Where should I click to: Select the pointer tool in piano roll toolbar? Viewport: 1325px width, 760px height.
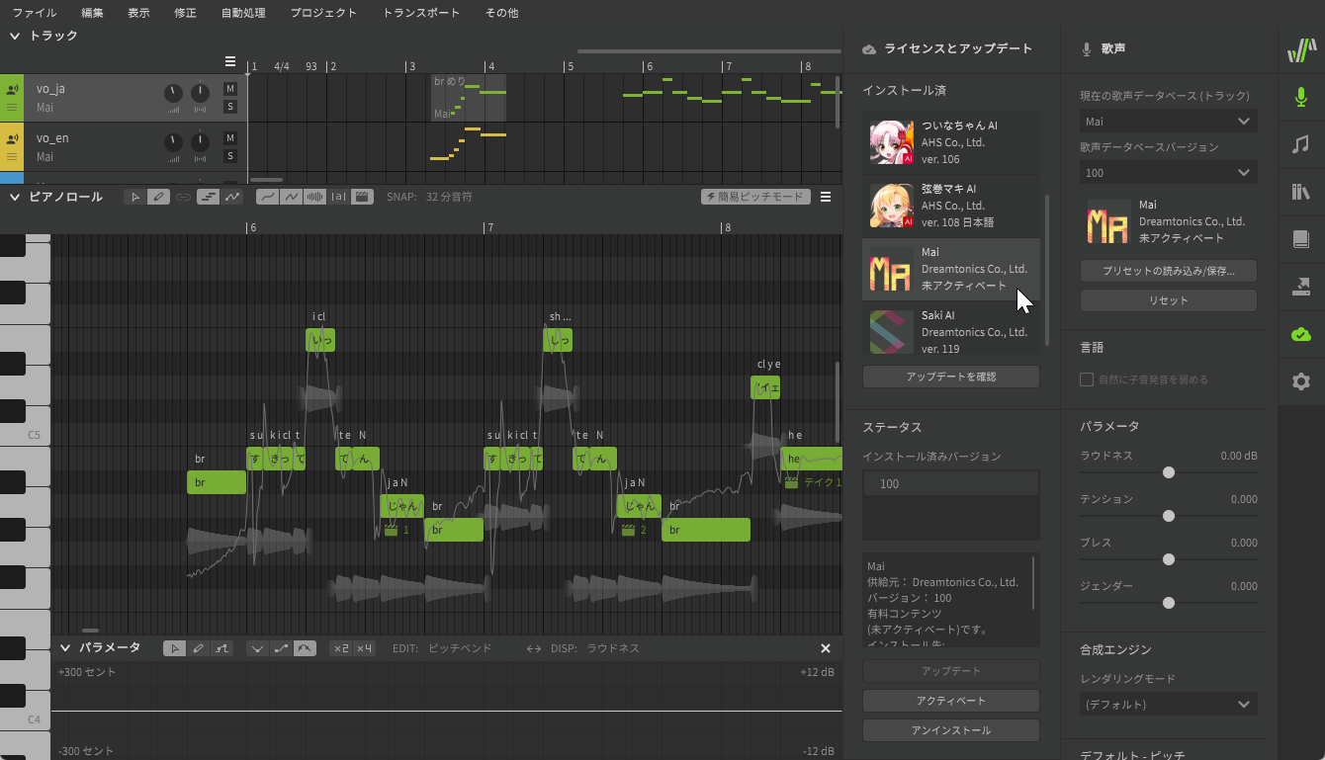click(136, 197)
